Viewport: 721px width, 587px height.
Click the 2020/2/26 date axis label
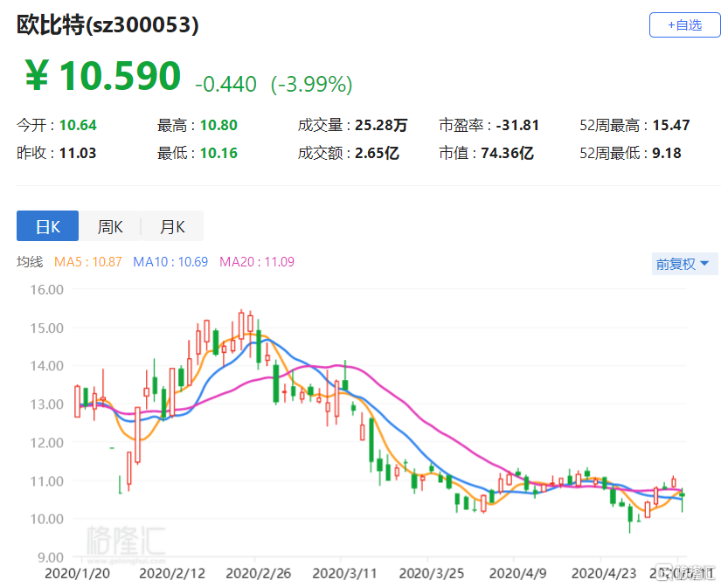click(259, 574)
